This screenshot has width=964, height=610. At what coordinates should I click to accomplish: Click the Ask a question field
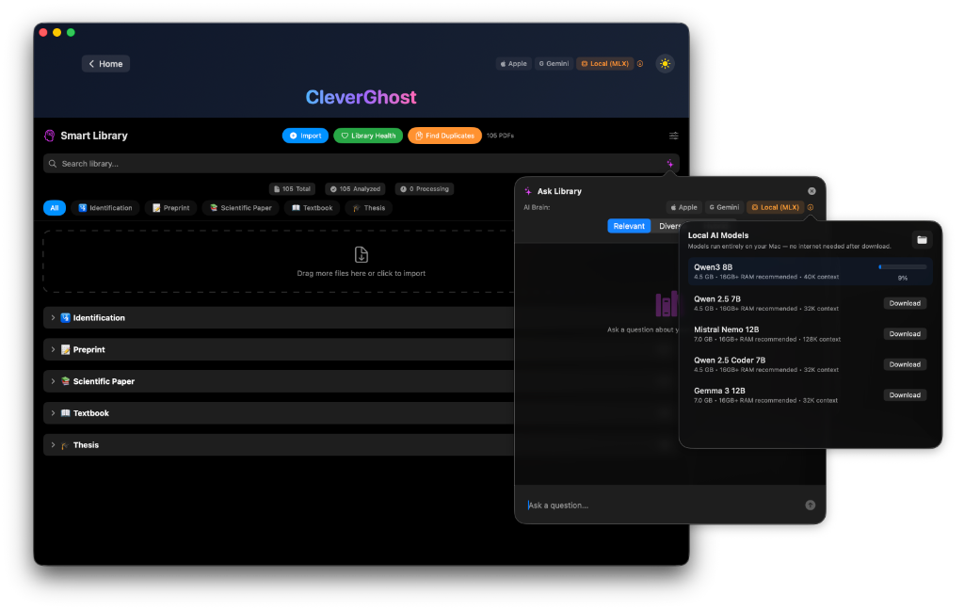coord(664,506)
